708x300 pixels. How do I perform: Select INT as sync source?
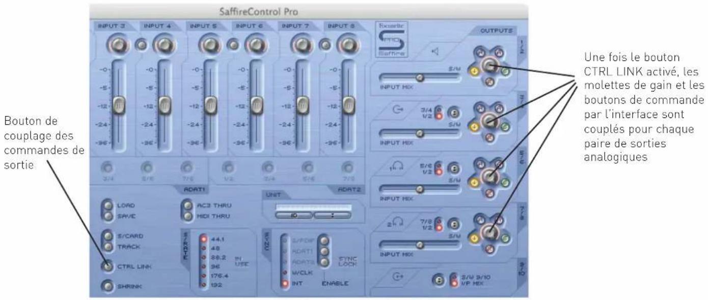[x=284, y=283]
